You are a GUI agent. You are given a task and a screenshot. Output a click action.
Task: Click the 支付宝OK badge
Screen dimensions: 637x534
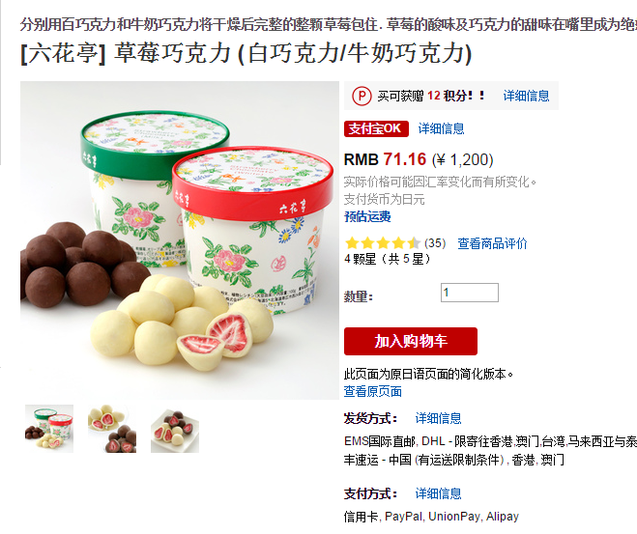pos(376,128)
